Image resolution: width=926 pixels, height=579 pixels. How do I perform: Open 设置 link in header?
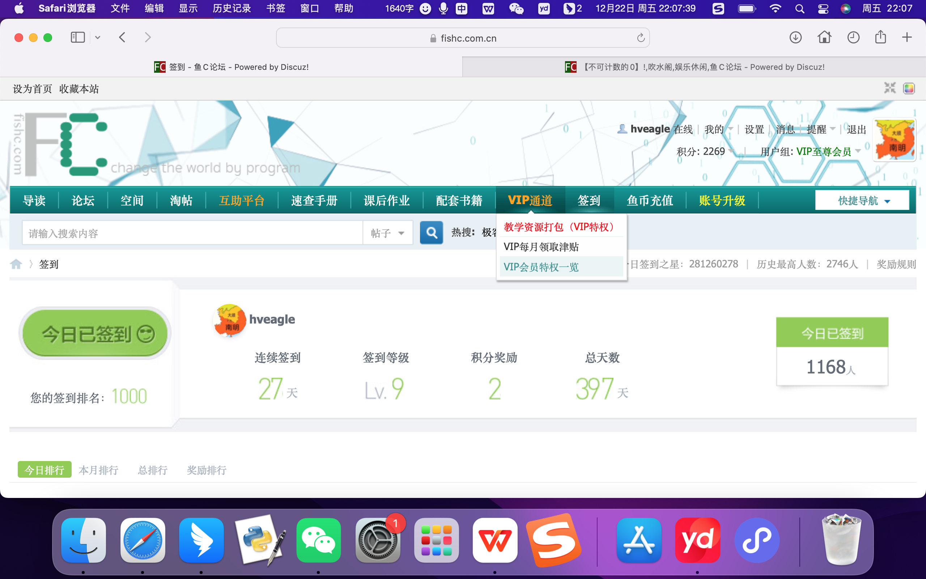point(754,129)
